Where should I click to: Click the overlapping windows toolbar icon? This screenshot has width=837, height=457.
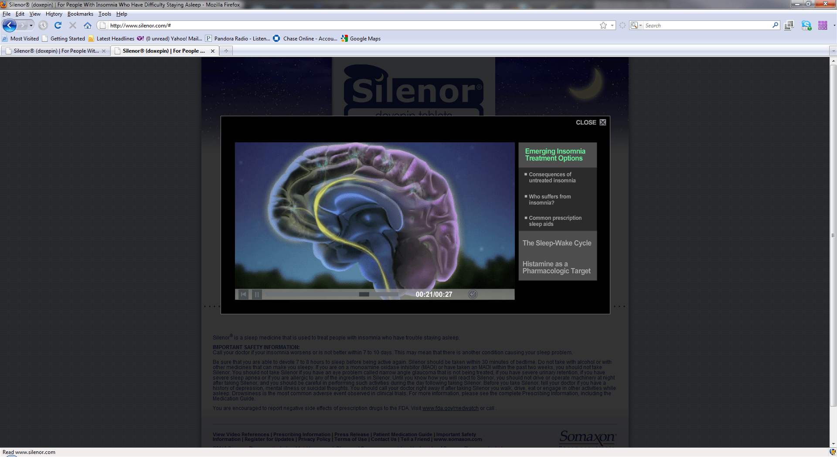tap(789, 26)
